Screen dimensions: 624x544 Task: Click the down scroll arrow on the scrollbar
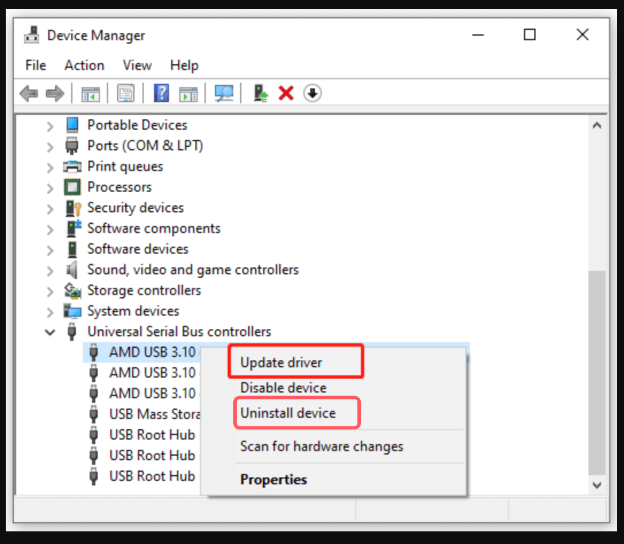(598, 485)
